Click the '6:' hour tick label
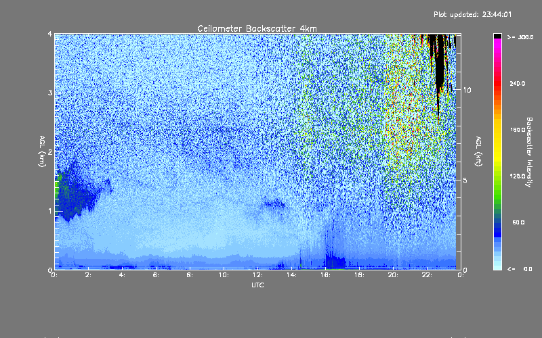Viewport: 542px width, 338px height. pyautogui.click(x=157, y=275)
